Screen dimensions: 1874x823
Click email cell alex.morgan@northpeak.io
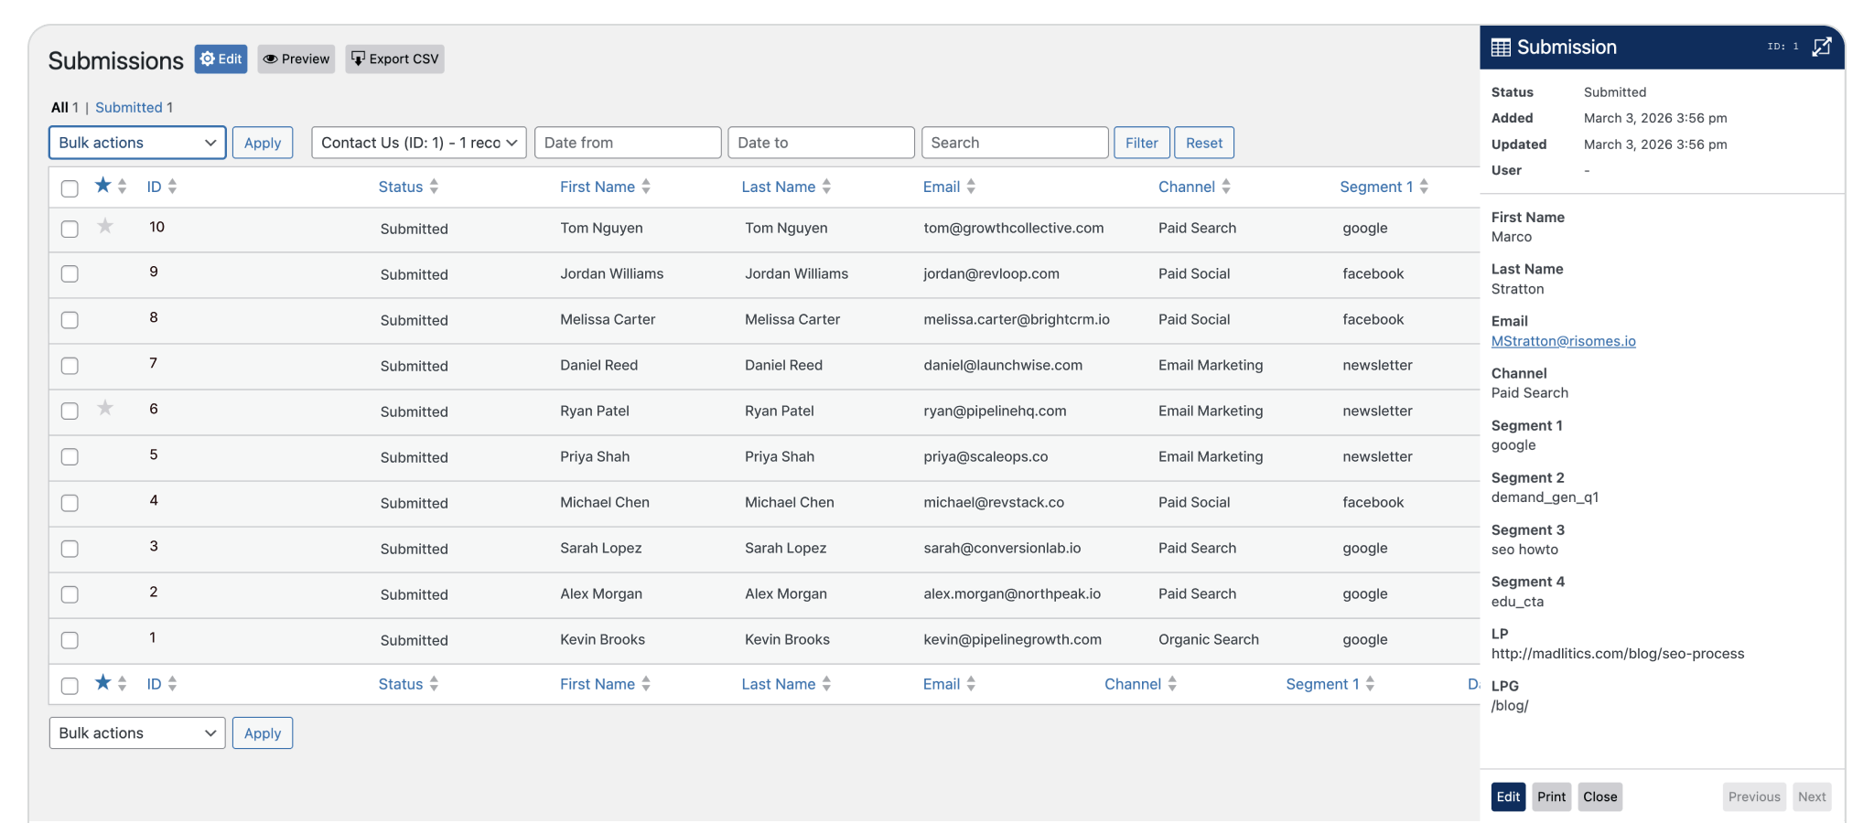click(1012, 593)
